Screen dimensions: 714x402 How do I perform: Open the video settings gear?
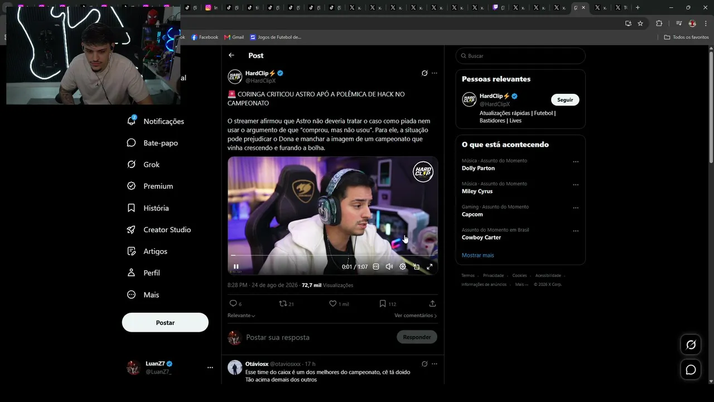pos(403,267)
